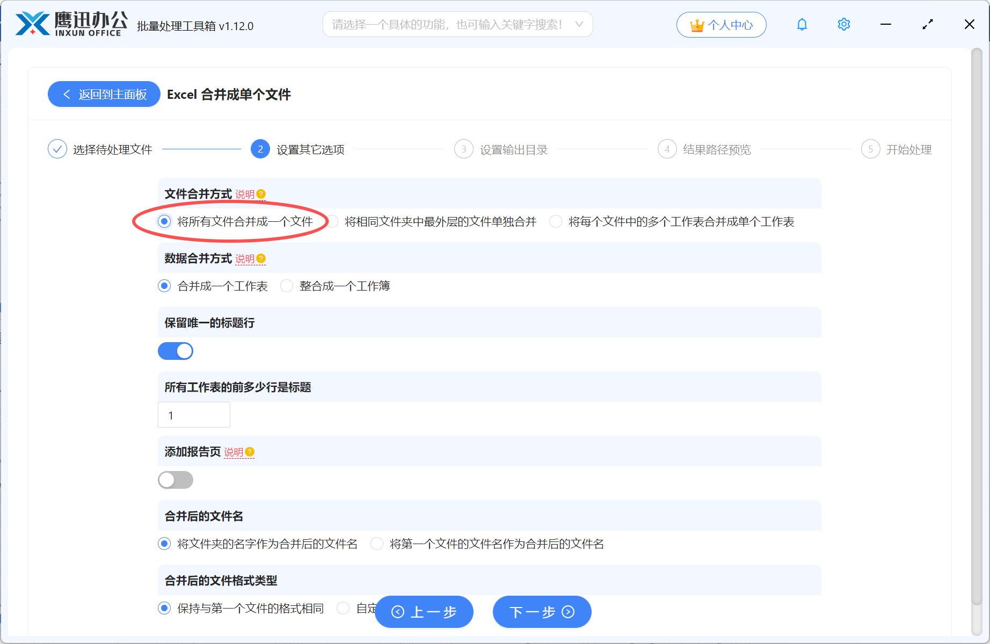This screenshot has height=644, width=990.
Task: Click 返回到主面板
Action: click(x=104, y=94)
